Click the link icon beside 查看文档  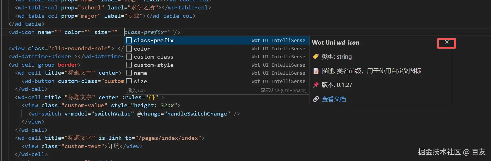316,99
